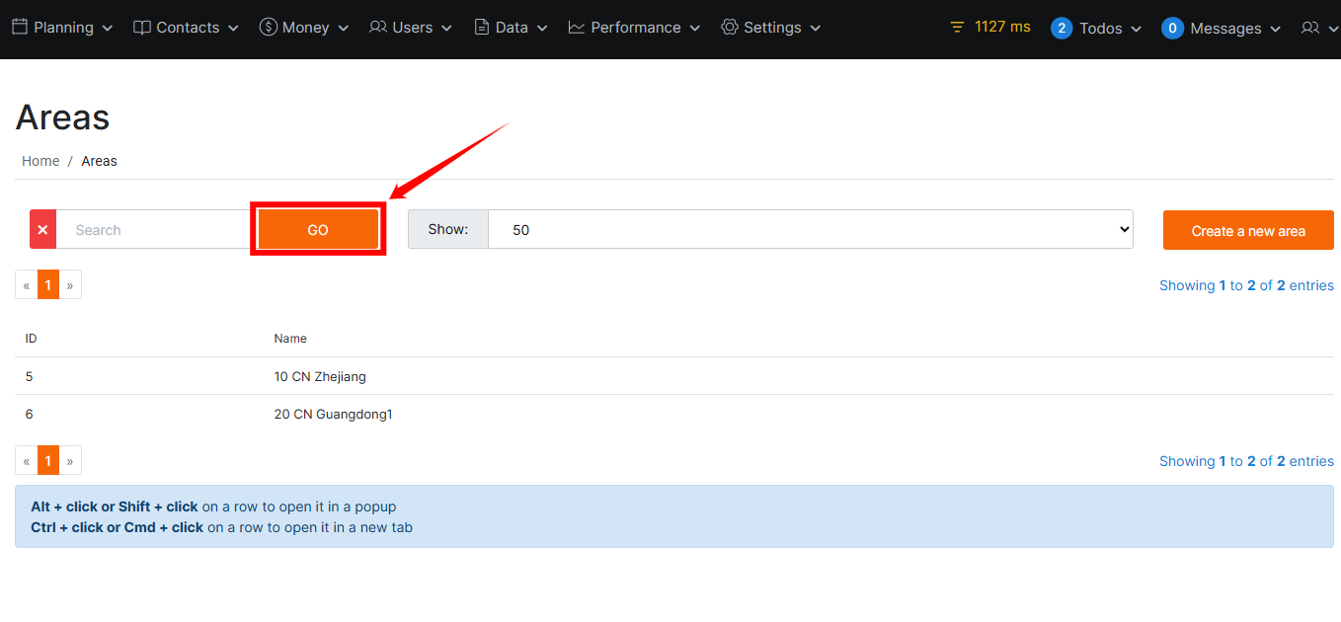
Task: Go to the Home breadcrumb link
Action: [x=40, y=161]
